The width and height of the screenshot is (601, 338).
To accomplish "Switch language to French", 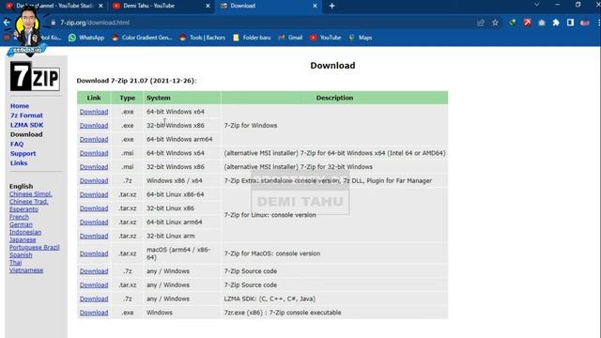I will (x=19, y=217).
